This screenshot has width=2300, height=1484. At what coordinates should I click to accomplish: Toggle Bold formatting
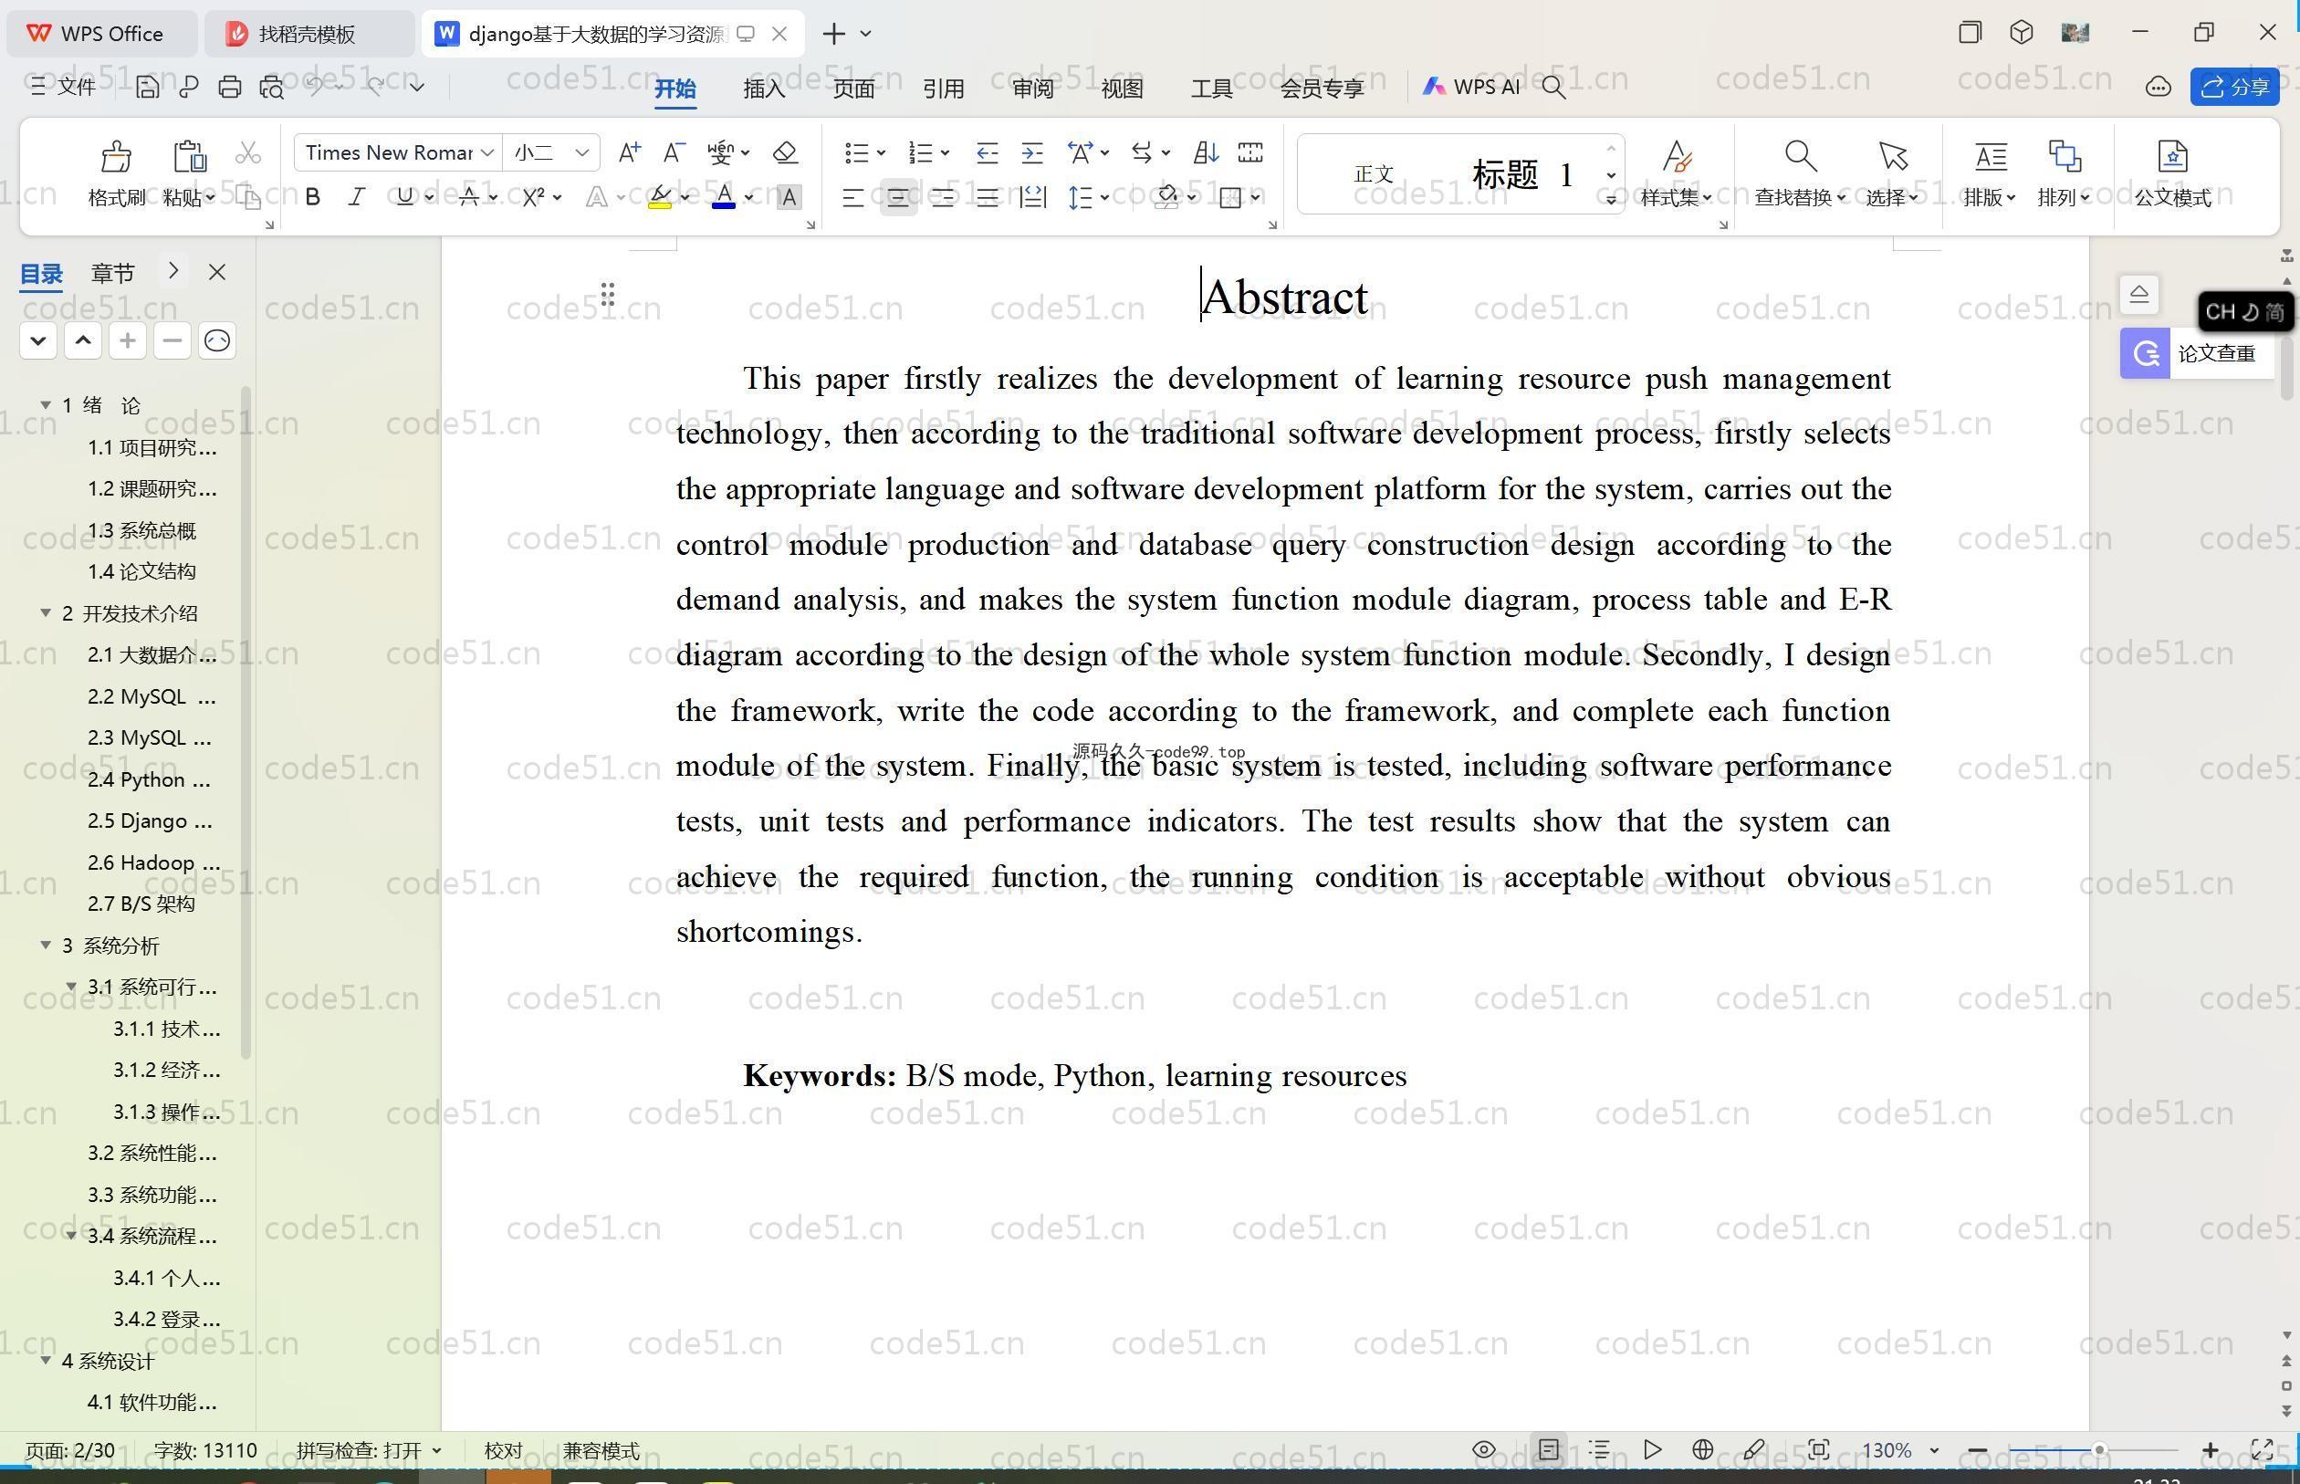click(312, 197)
